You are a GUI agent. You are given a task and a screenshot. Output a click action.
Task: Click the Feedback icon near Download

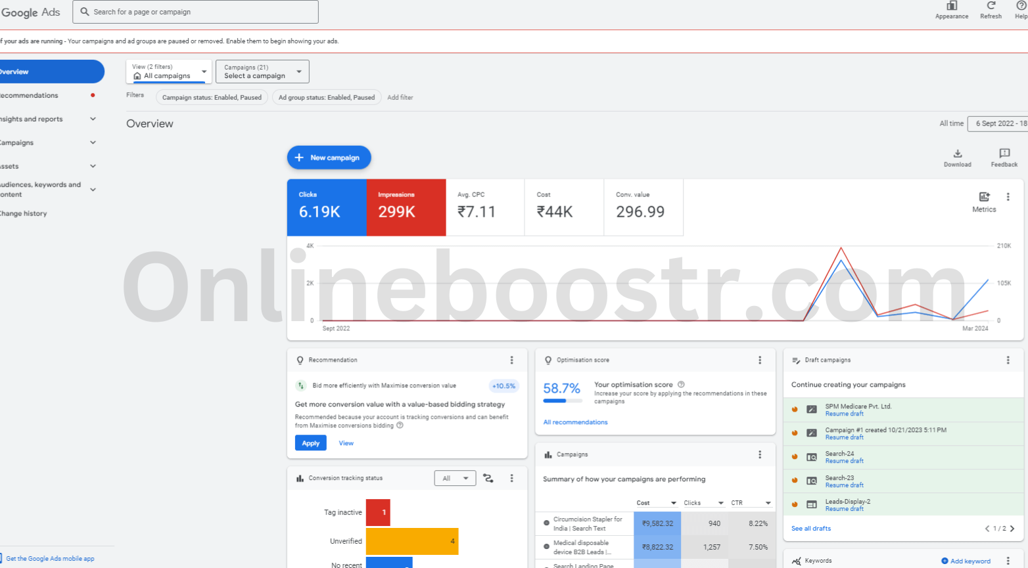[x=1003, y=154]
